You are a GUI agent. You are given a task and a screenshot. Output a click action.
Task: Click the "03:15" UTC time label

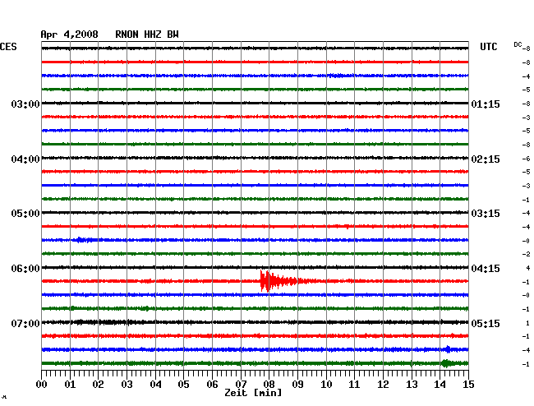486,214
